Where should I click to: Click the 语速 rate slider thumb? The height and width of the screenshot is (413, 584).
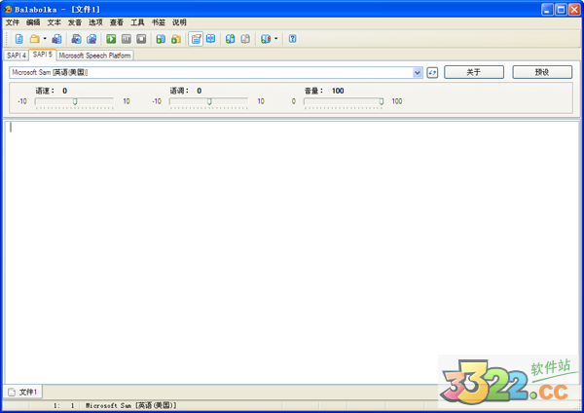click(75, 101)
